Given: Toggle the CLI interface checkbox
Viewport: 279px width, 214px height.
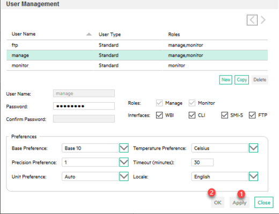Looking at the screenshot, I should click(x=192, y=115).
